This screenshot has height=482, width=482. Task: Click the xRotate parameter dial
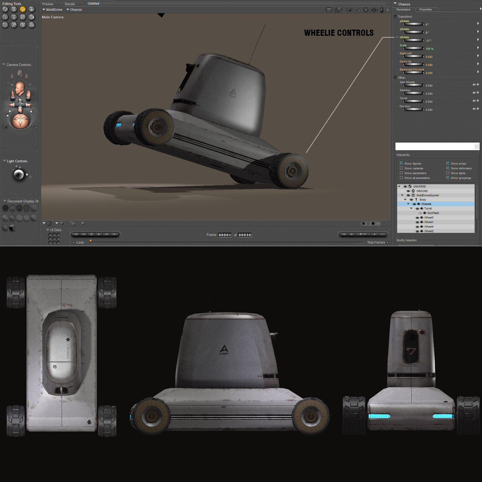pyautogui.click(x=413, y=40)
